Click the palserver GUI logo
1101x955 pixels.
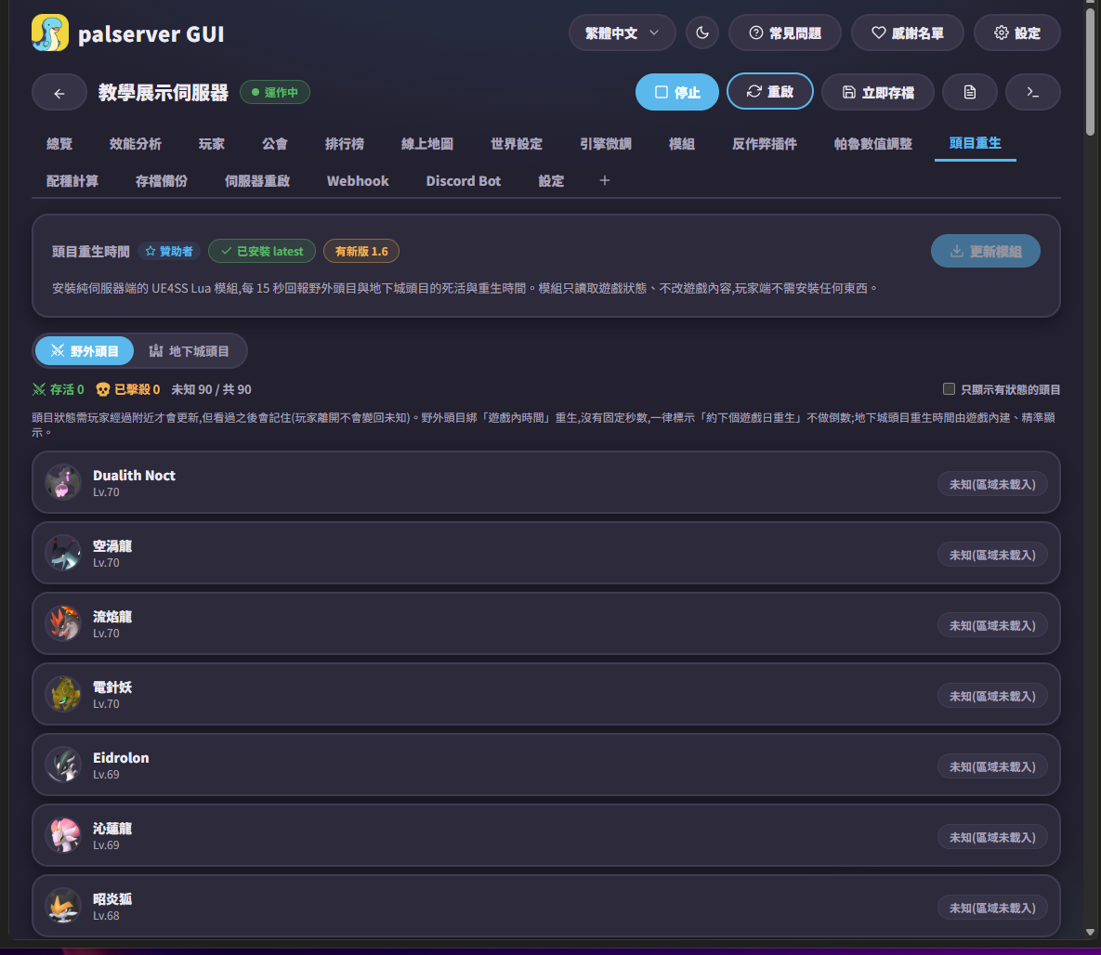(50, 33)
